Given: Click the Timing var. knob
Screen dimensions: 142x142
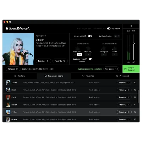Looking at the screenshot, I should pyautogui.click(x=104, y=49).
